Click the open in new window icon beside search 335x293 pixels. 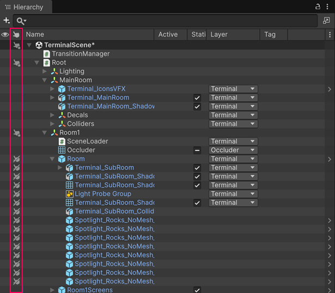pyautogui.click(x=326, y=21)
